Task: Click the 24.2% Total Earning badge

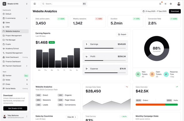Action: (124, 116)
